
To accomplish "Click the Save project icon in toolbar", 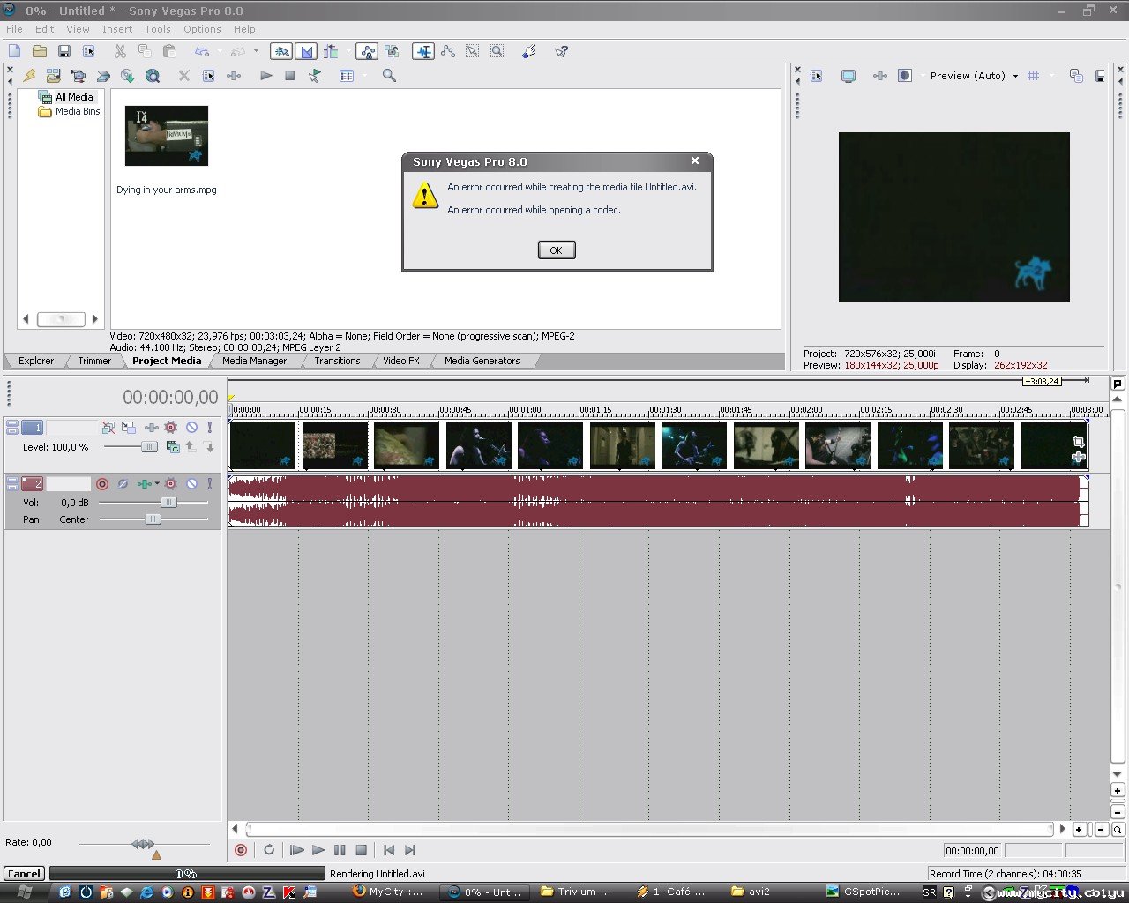I will coord(64,52).
